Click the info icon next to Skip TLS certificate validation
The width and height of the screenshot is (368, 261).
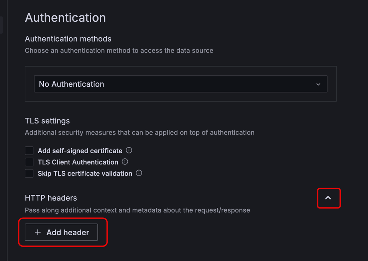(x=138, y=173)
